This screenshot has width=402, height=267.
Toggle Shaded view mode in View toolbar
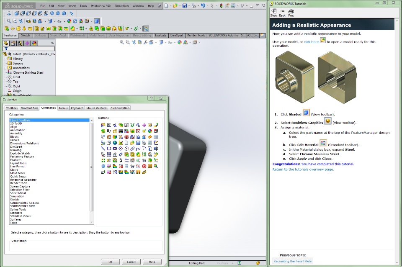pyautogui.click(x=97, y=21)
